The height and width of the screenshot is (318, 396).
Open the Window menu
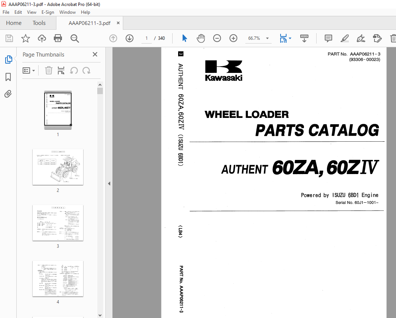coord(68,12)
